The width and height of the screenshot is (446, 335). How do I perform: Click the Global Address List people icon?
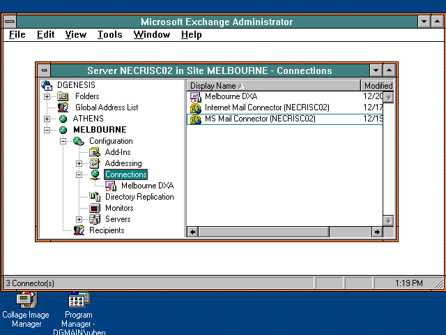pos(63,107)
